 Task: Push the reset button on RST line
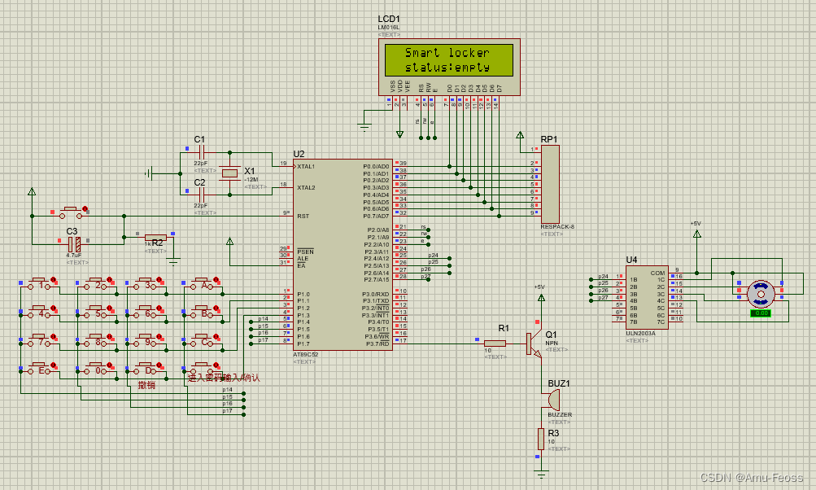(72, 212)
